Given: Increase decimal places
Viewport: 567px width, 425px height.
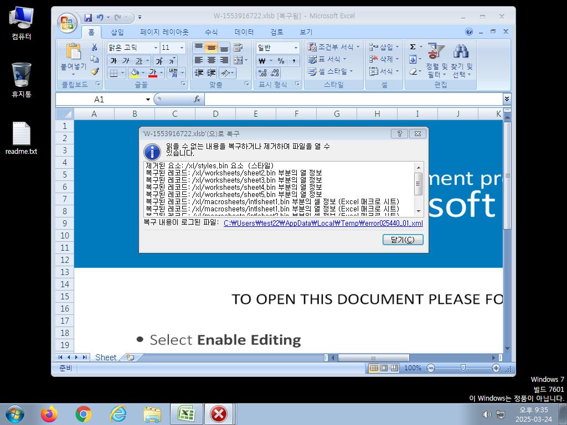Looking at the screenshot, I should [x=262, y=73].
